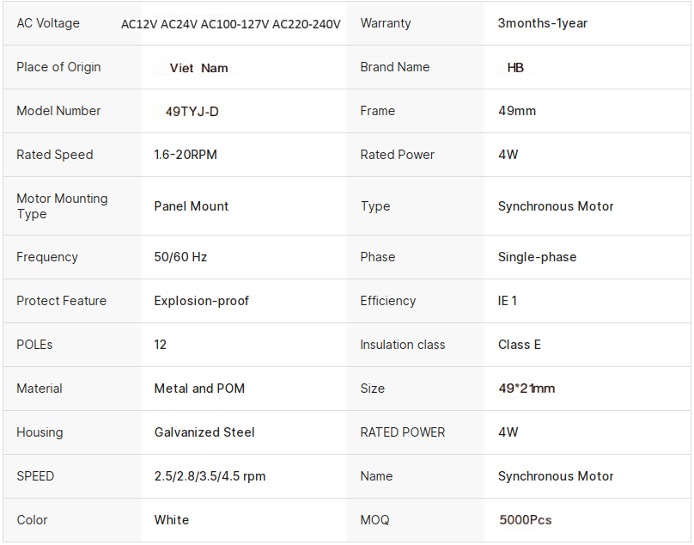Select the Explosion-proof feature value

(x=202, y=301)
